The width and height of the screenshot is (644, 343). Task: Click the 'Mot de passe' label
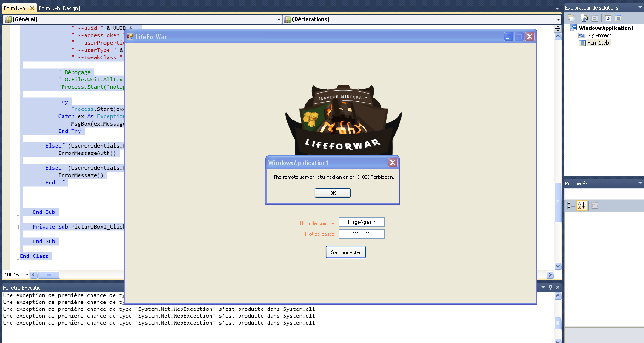(319, 234)
